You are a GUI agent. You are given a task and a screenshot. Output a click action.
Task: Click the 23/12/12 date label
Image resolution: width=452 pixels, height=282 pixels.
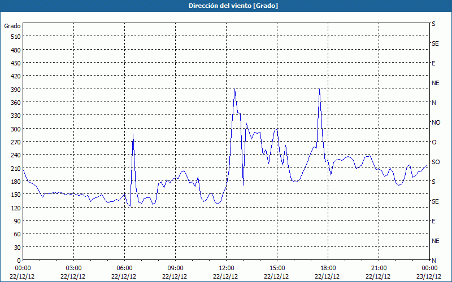click(429, 276)
